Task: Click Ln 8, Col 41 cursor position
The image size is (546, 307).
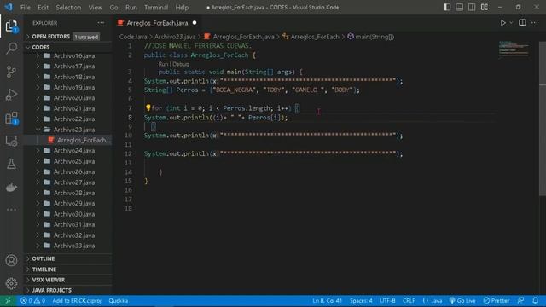Action: [327, 300]
